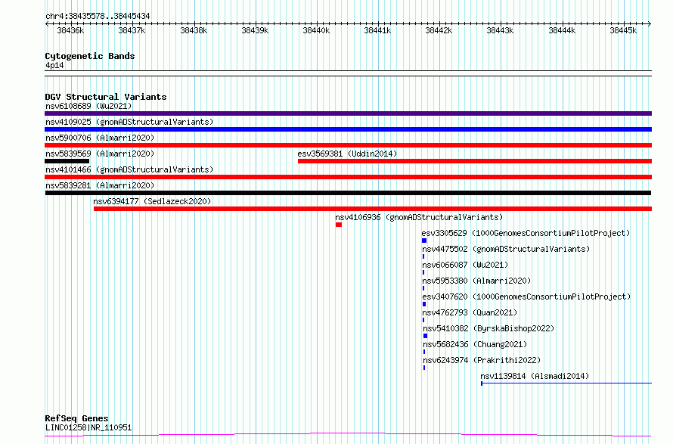
Task: Click the 38441k ruler tick label
Action: pyautogui.click(x=377, y=30)
